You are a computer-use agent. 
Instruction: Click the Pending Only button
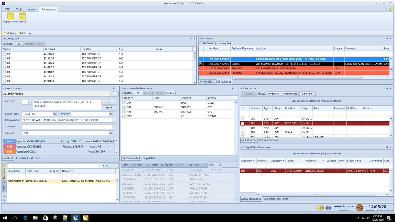pyautogui.click(x=225, y=43)
